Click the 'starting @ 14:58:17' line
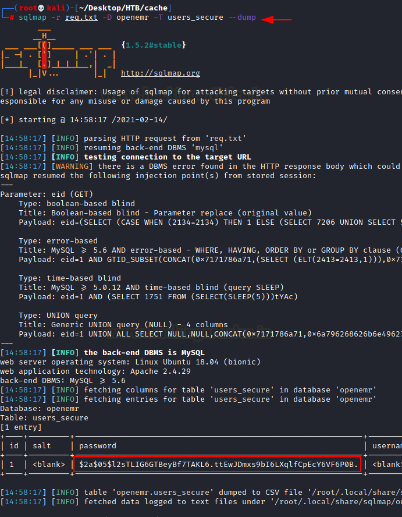 84,120
